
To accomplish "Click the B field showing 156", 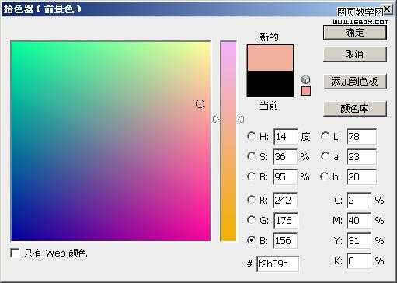I will [x=285, y=241].
